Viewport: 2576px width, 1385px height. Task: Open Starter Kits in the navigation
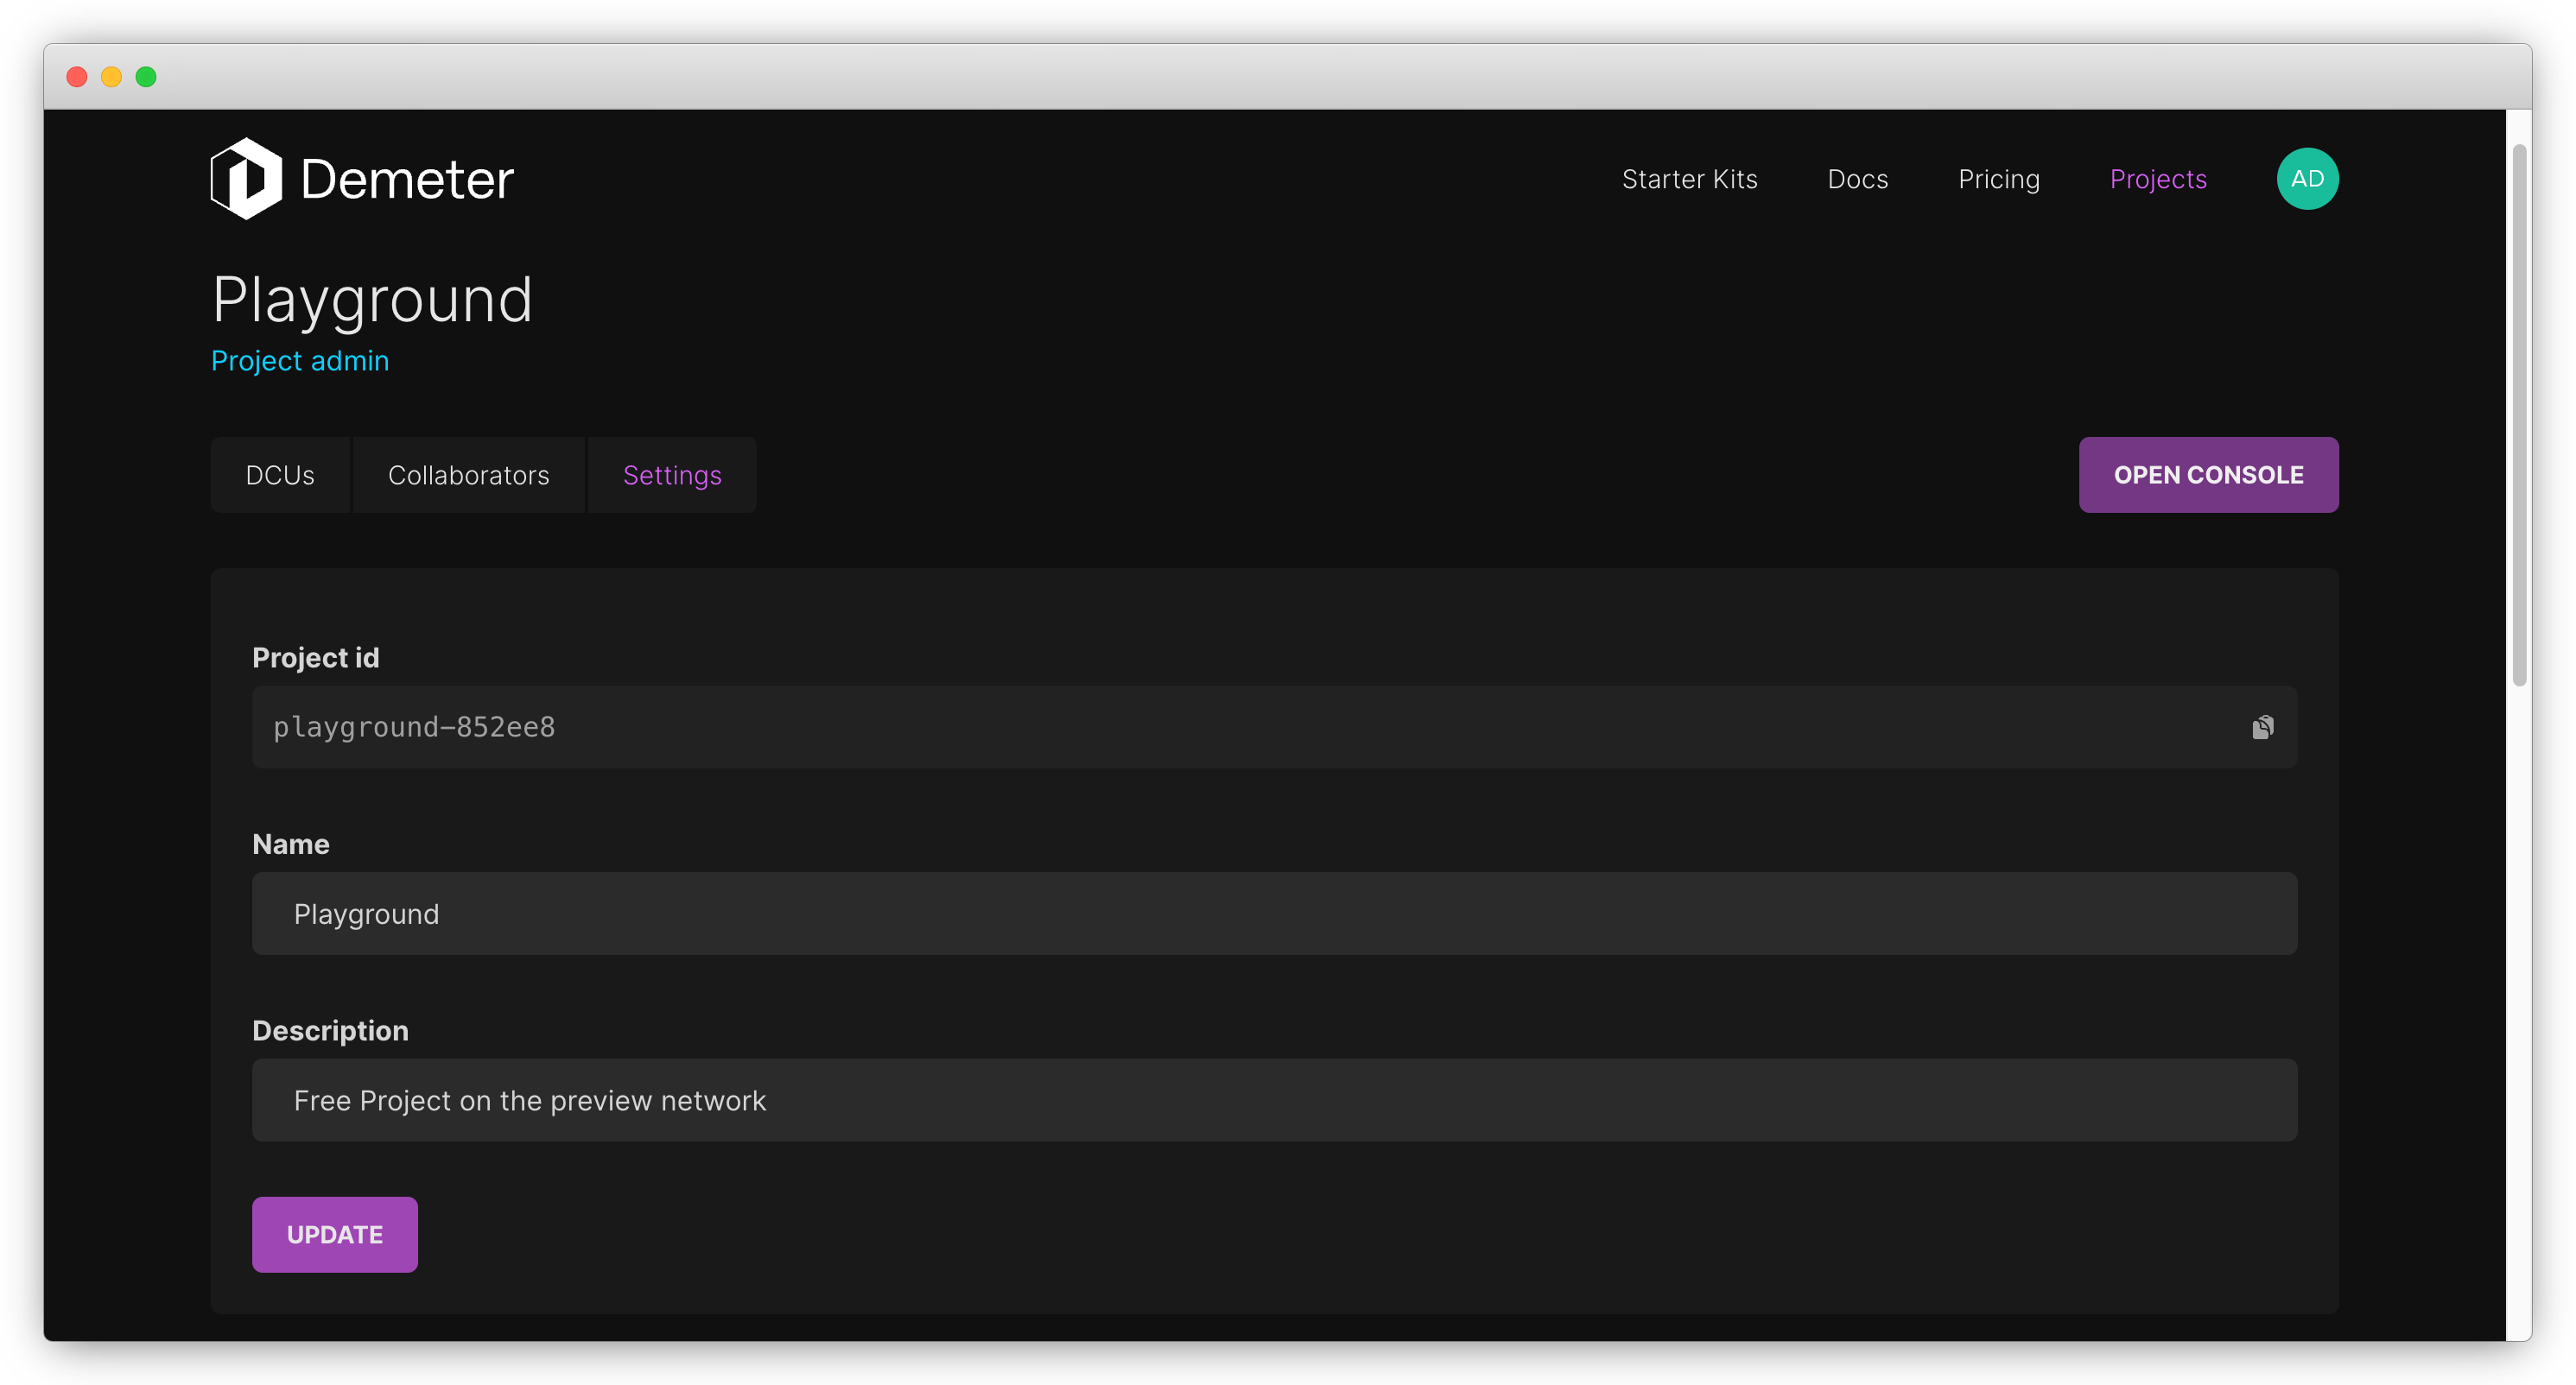pyautogui.click(x=1689, y=179)
